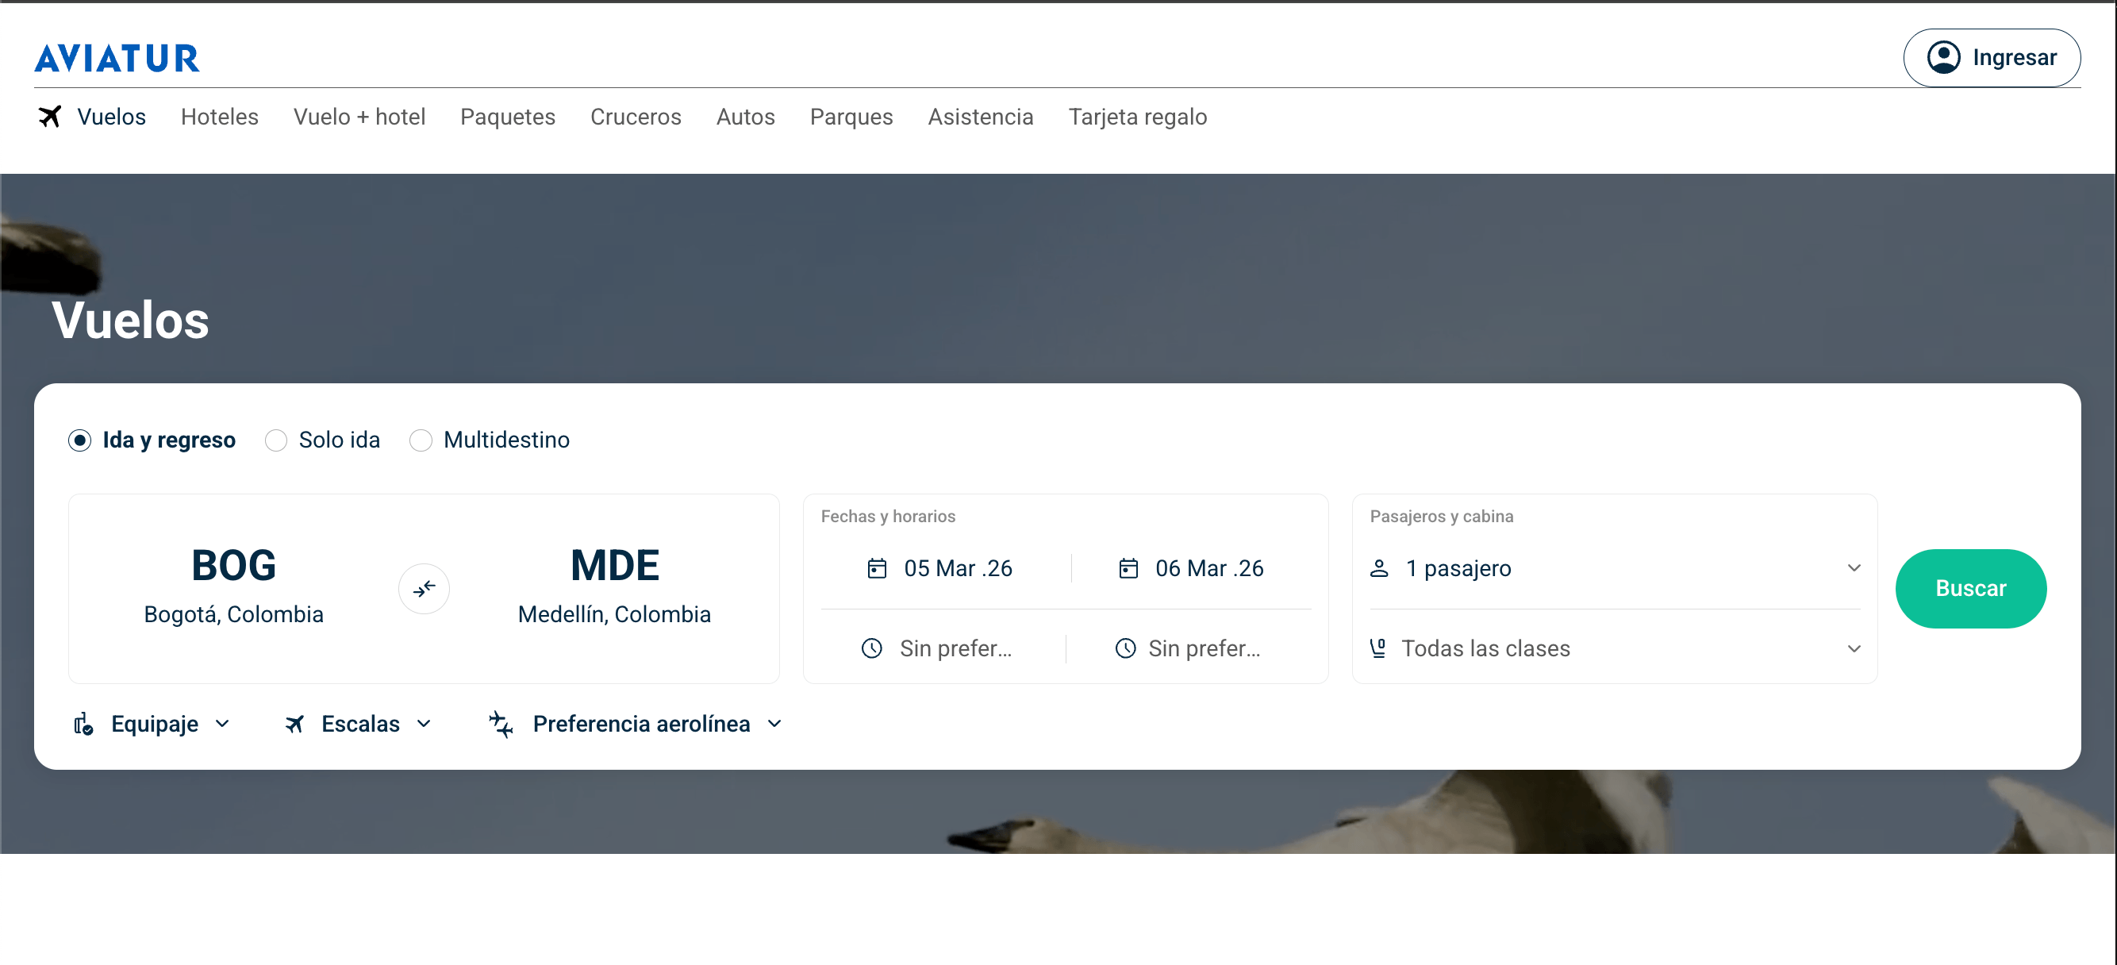
Task: Select the Ida y regreso radio option
Action: point(79,440)
